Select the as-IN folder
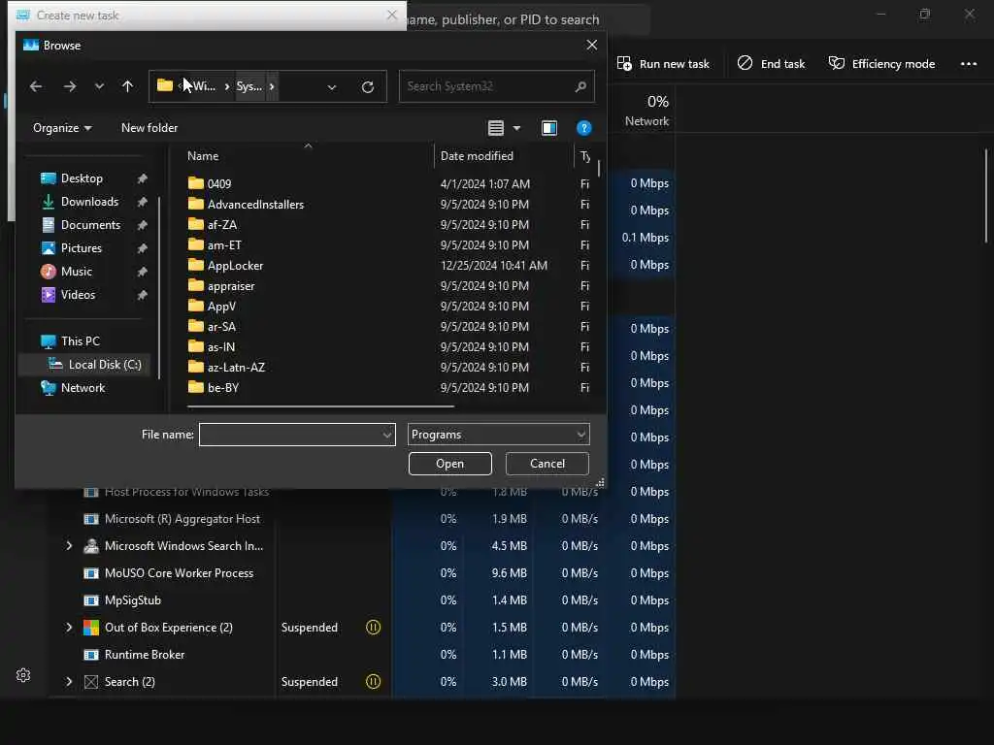 tap(221, 346)
